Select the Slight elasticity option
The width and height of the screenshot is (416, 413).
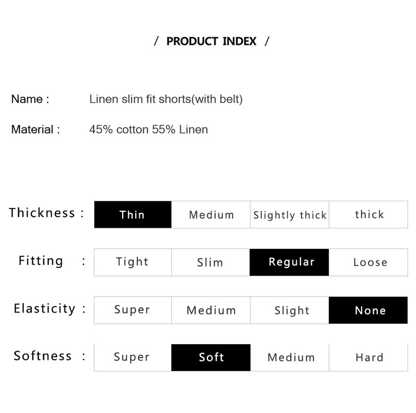coord(290,310)
